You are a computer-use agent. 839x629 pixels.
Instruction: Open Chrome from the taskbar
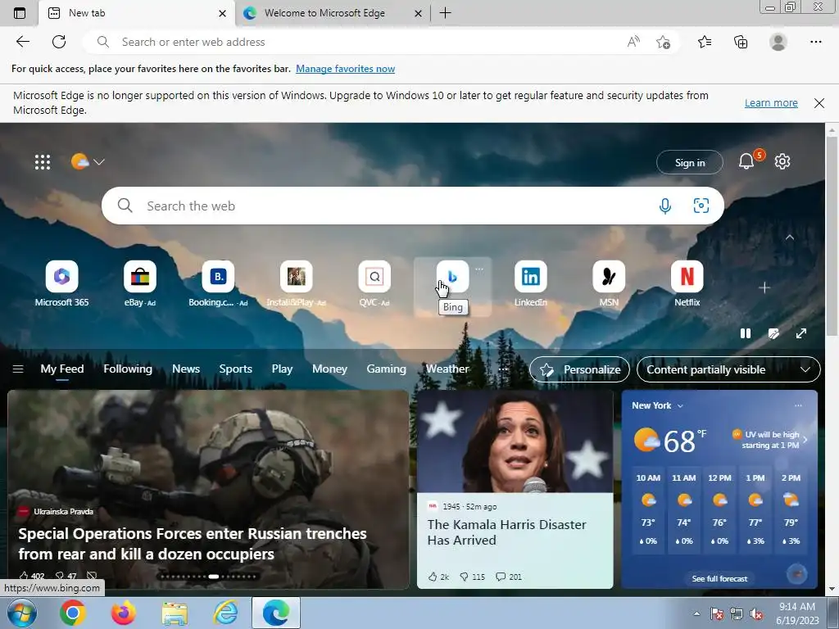73,613
